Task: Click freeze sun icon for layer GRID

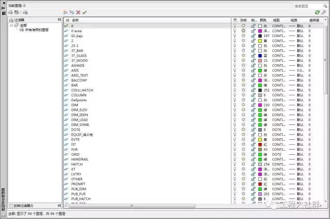Action: coord(243,154)
